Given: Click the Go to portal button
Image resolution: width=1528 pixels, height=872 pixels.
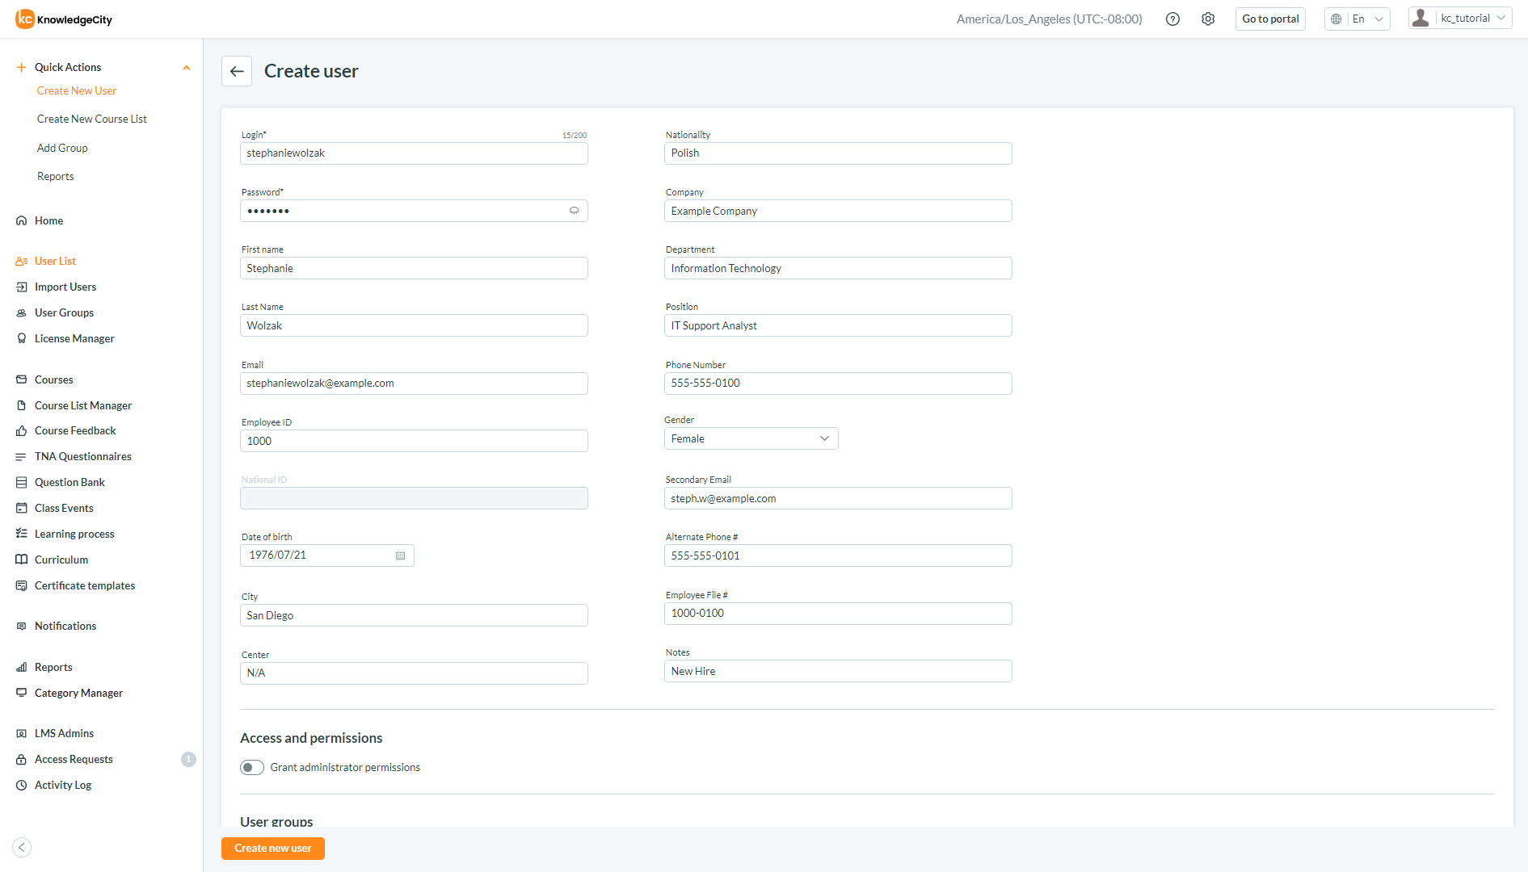Looking at the screenshot, I should coord(1270,19).
